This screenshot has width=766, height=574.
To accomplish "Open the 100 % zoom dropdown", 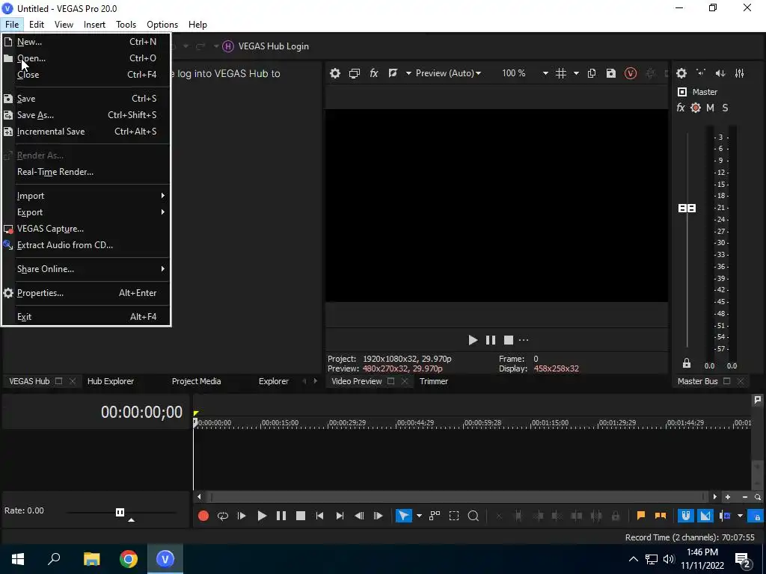I will click(545, 73).
